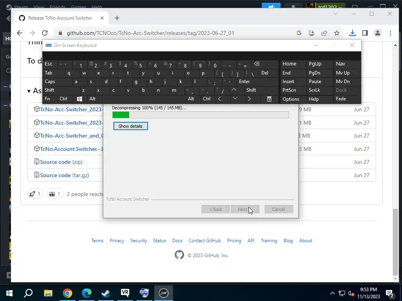Click the Google icon in the address bar
The width and height of the screenshot is (402, 301).
299,33
